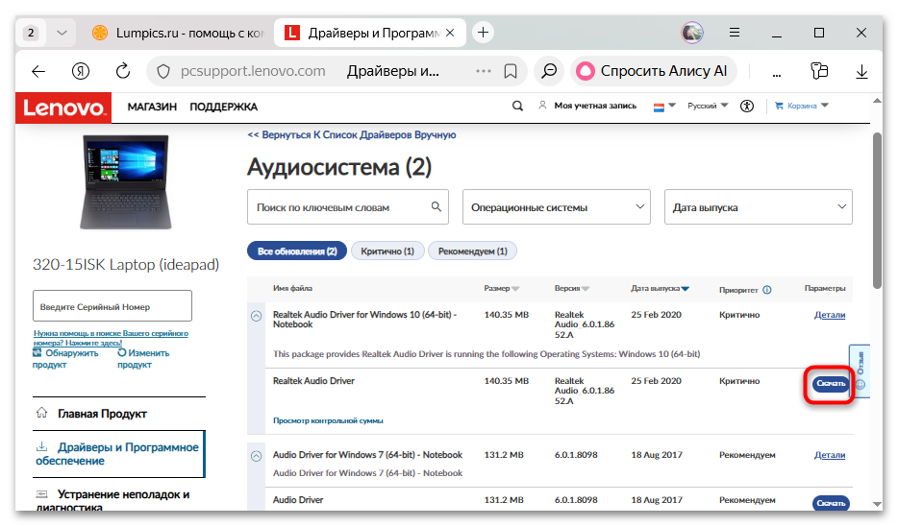Click Просмотр контрольной суммы link
The height and width of the screenshot is (526, 898).
click(x=328, y=420)
